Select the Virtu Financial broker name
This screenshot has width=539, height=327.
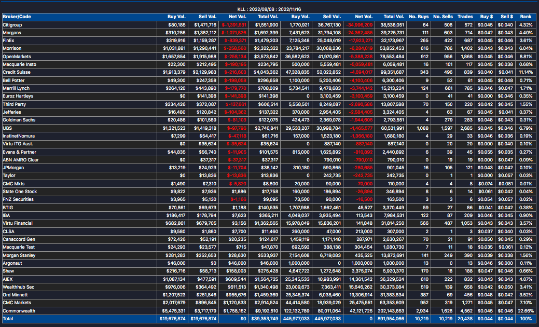click(18, 224)
